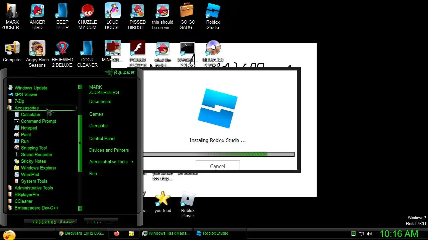The image size is (428, 240).
Task: Click the green square tray icon
Action: pyautogui.click(x=353, y=234)
